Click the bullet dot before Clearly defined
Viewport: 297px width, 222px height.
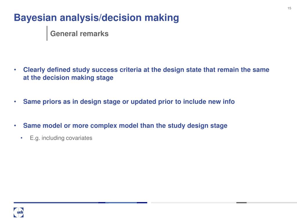point(15,70)
